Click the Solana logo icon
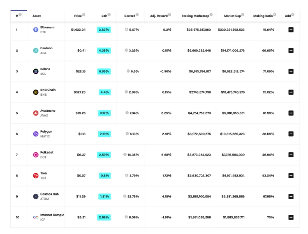 click(x=36, y=71)
